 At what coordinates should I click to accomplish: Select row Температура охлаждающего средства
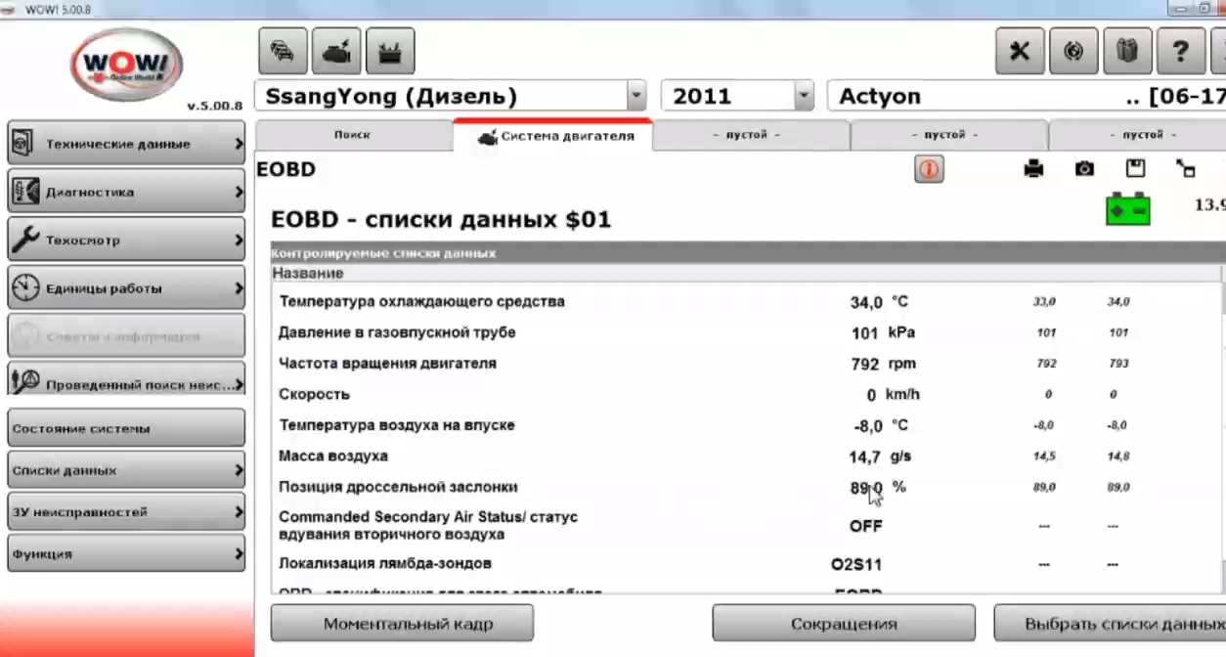(747, 301)
